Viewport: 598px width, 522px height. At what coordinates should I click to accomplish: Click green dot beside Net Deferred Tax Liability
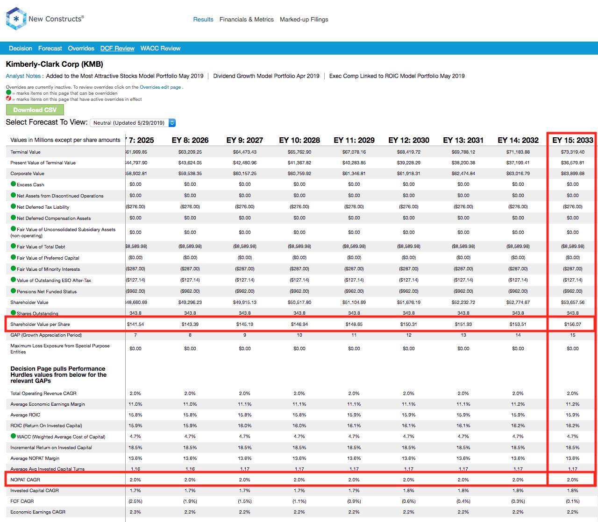pyautogui.click(x=14, y=206)
